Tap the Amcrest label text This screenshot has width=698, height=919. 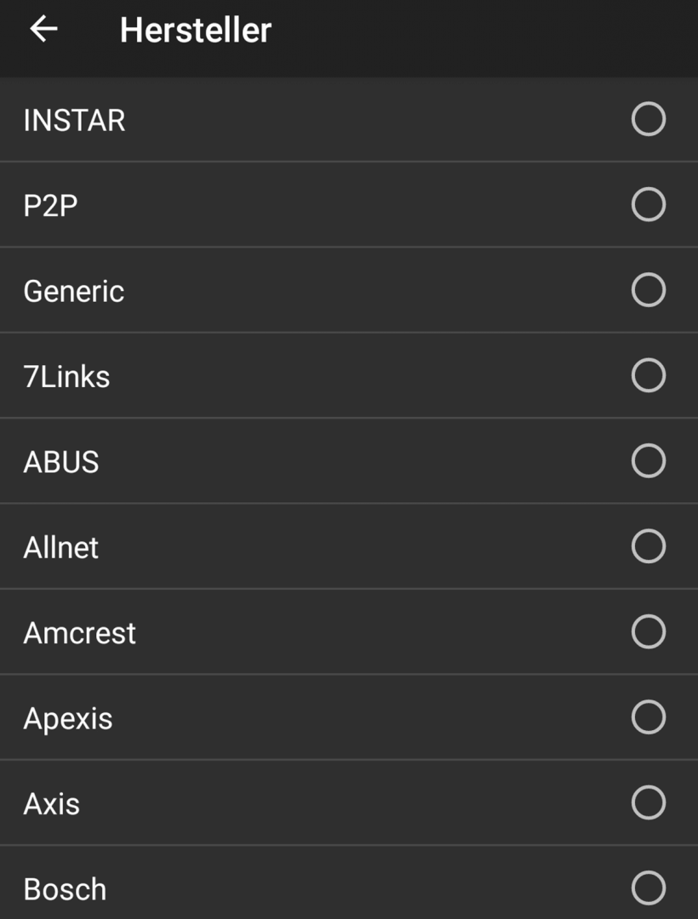point(80,633)
